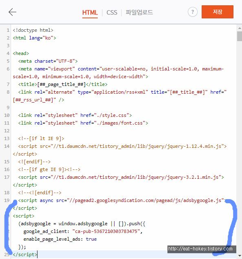Open help via the question mark icon
The image size is (242, 259).
click(x=193, y=12)
